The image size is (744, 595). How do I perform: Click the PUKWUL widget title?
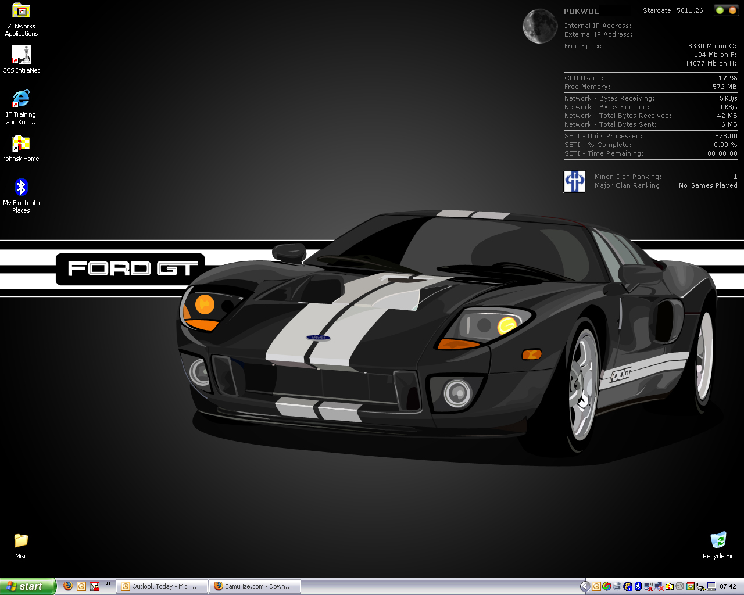[581, 11]
